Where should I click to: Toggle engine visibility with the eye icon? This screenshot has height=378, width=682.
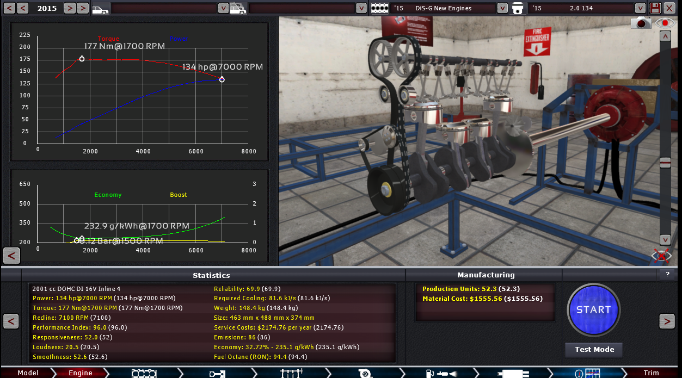665,23
